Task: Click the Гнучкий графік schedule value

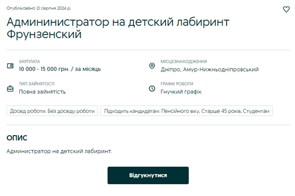Action: [x=181, y=92]
